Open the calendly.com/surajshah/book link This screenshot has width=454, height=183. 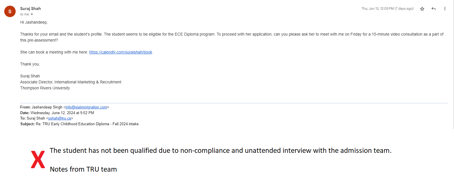121,52
